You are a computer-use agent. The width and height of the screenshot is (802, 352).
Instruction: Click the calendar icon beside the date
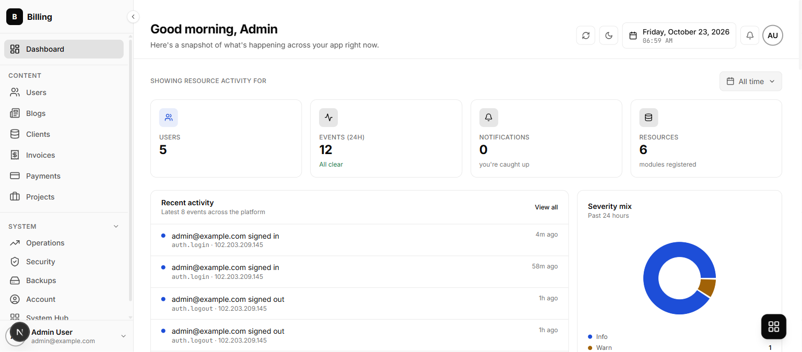point(633,36)
